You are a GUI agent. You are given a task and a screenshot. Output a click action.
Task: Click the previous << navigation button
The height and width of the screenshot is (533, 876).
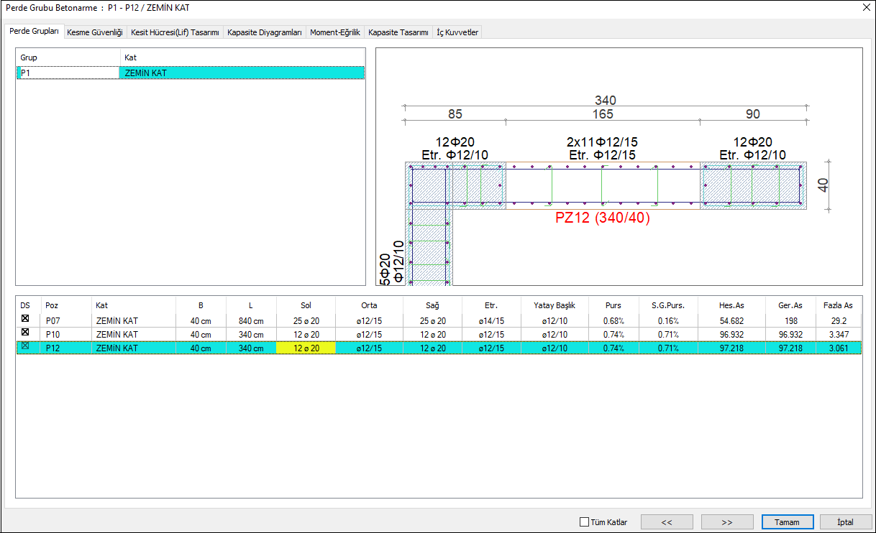[667, 522]
